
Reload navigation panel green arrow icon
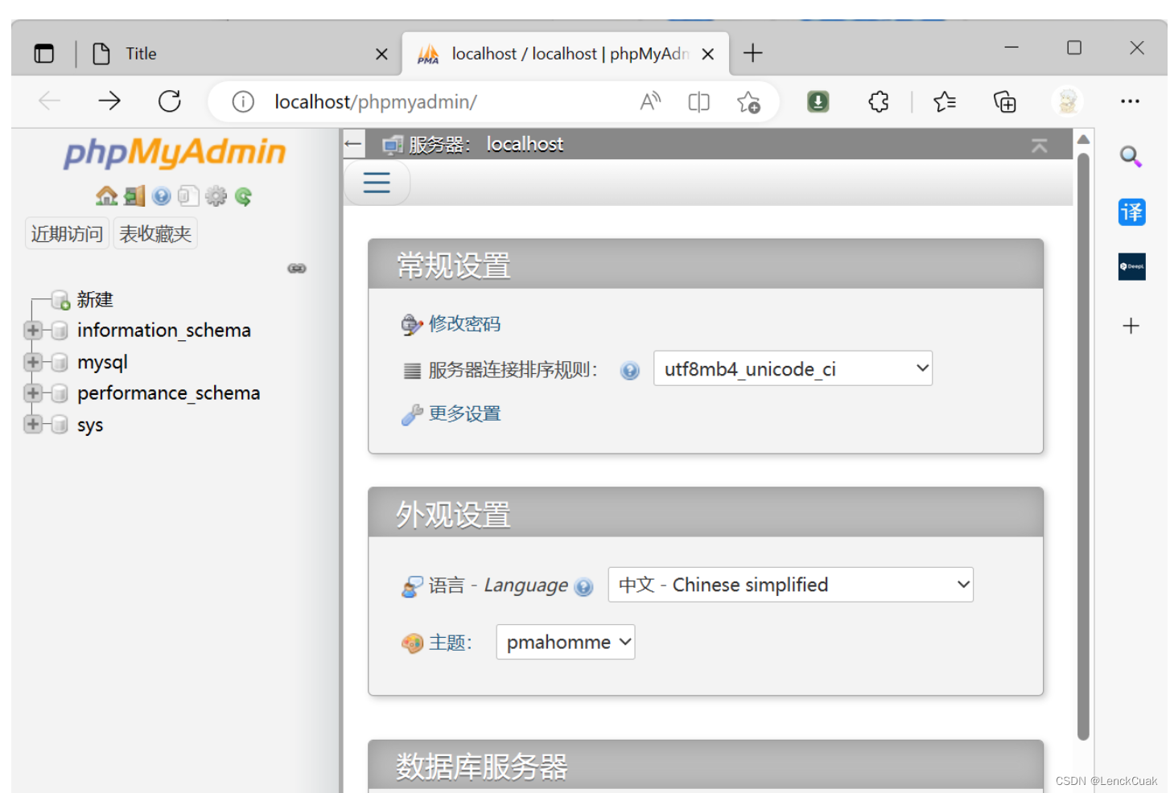243,195
